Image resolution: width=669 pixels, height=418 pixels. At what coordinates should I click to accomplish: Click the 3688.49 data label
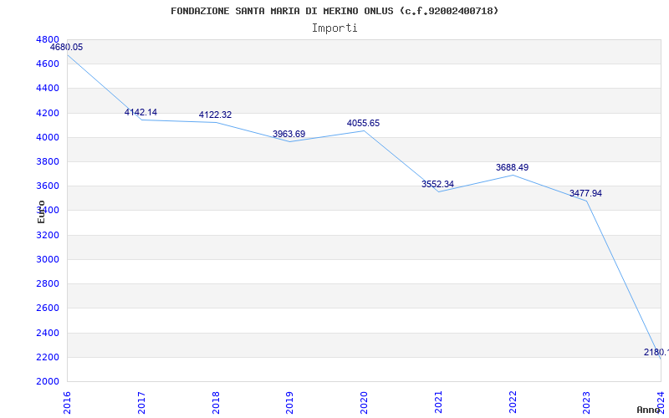pos(512,168)
